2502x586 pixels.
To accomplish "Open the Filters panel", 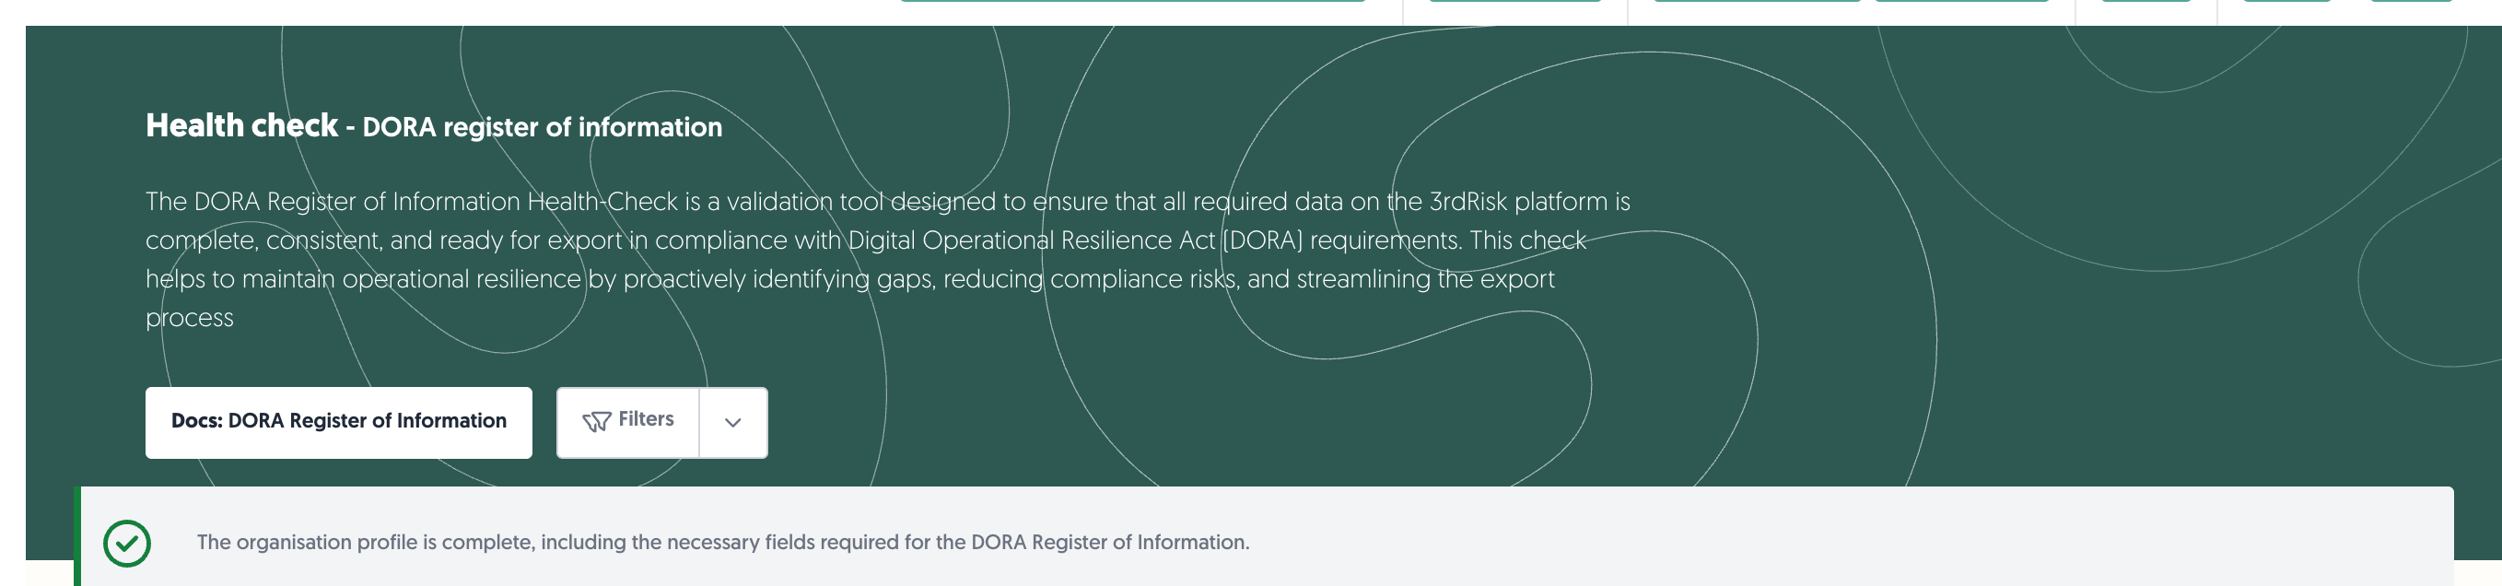I will pyautogui.click(x=627, y=423).
